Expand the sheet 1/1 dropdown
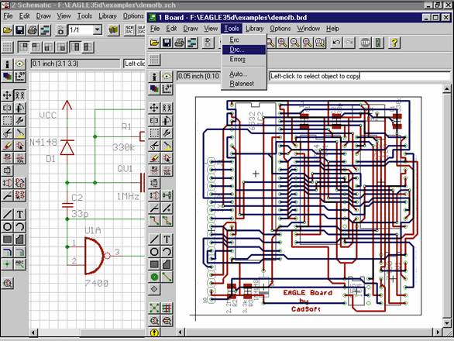Image resolution: width=454 pixels, height=341 pixels. pos(98,29)
